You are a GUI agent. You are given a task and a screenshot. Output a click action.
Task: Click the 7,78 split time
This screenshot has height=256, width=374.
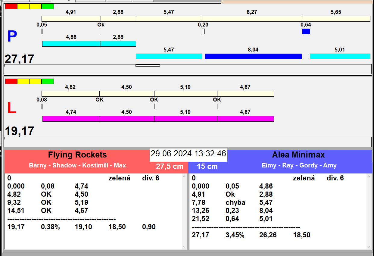[198, 202]
